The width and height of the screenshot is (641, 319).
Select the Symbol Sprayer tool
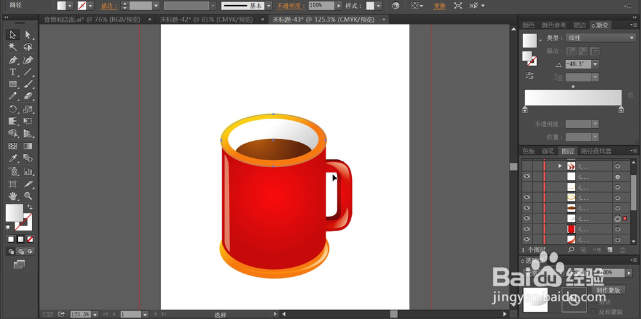tap(13, 171)
